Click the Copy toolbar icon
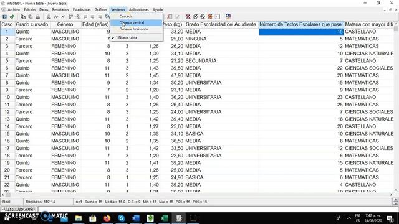 pyautogui.click(x=23, y=17)
